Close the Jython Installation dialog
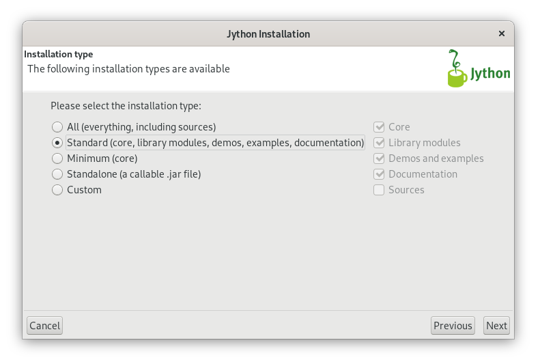The width and height of the screenshot is (540, 360). [x=502, y=33]
